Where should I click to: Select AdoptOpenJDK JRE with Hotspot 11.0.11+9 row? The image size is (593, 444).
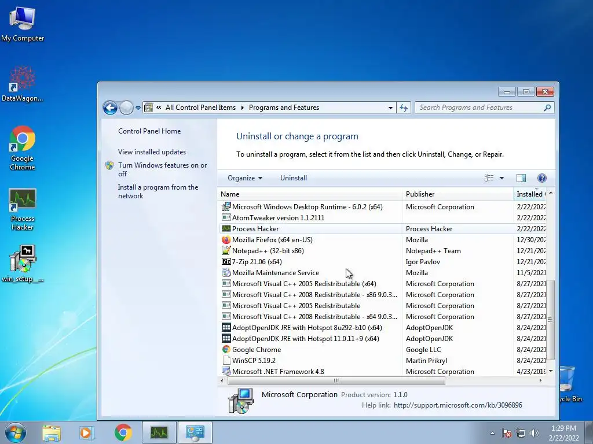click(x=382, y=338)
